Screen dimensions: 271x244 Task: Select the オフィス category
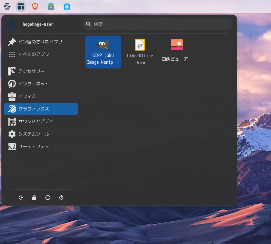pyautogui.click(x=41, y=96)
